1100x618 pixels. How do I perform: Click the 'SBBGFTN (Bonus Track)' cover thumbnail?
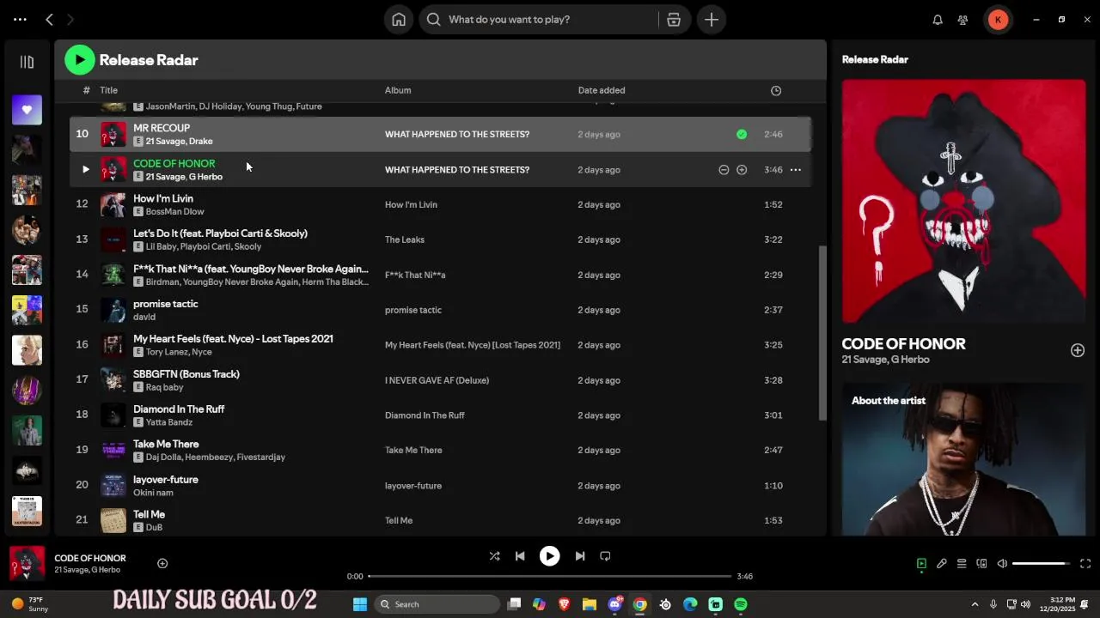113,379
